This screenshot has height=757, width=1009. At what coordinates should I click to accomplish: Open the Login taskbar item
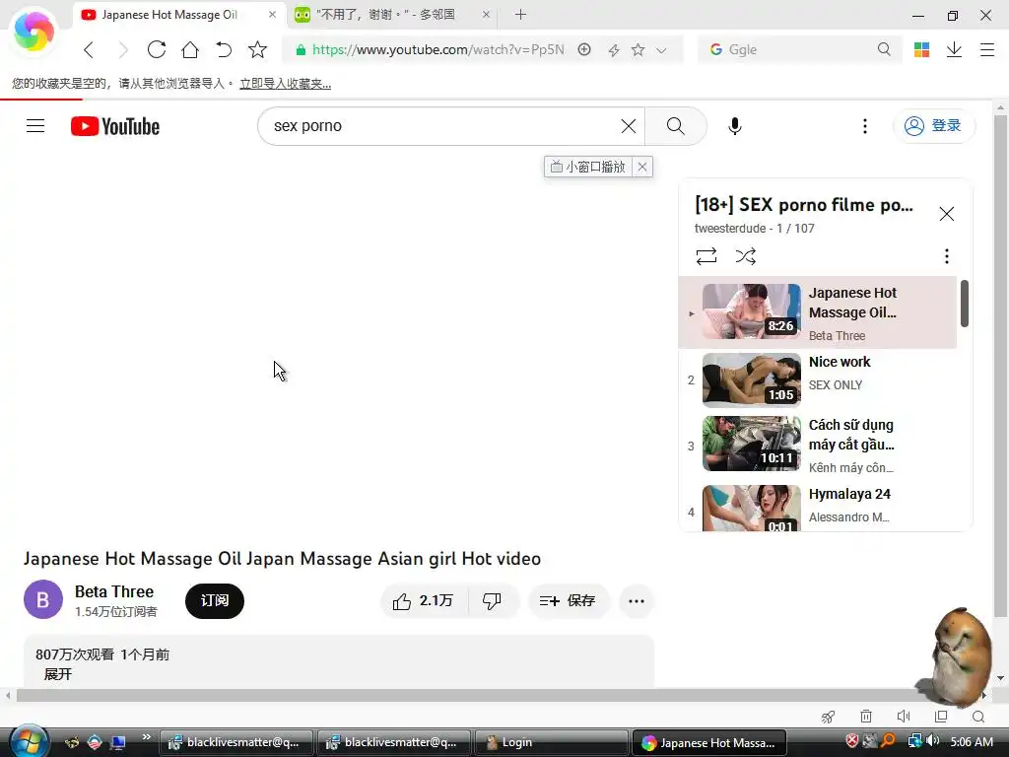[x=551, y=742]
